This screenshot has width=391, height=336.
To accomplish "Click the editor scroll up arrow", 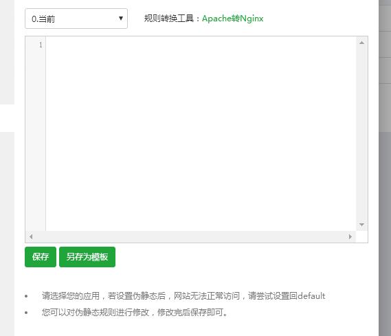I will (x=361, y=43).
